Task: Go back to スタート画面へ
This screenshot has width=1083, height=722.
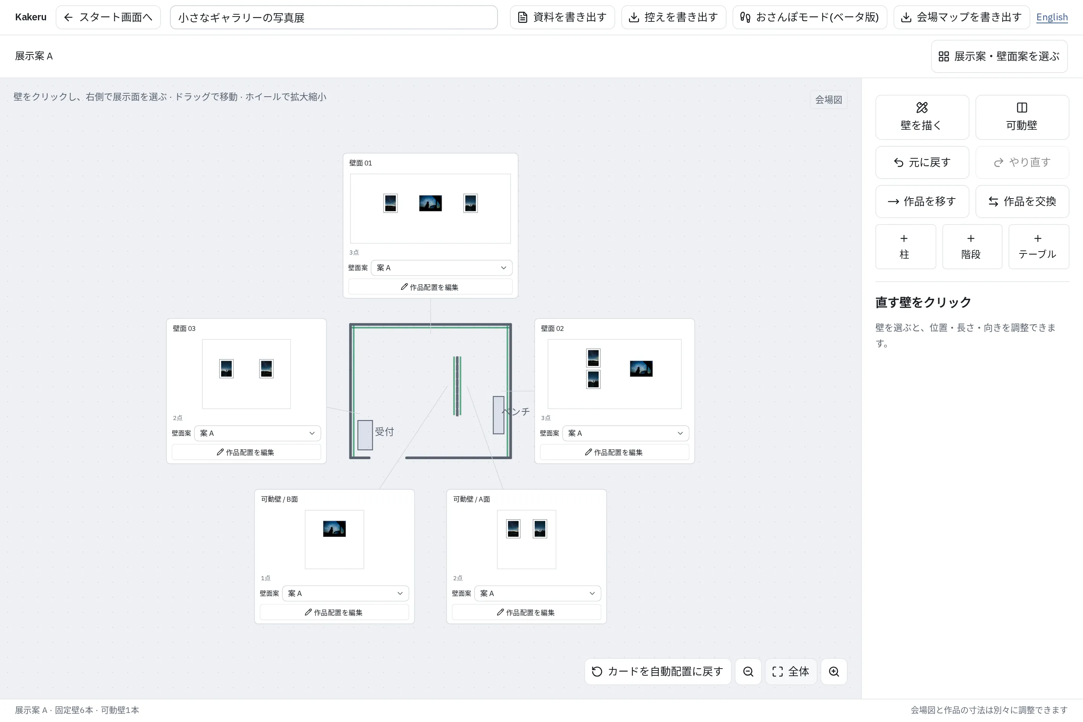Action: (108, 18)
